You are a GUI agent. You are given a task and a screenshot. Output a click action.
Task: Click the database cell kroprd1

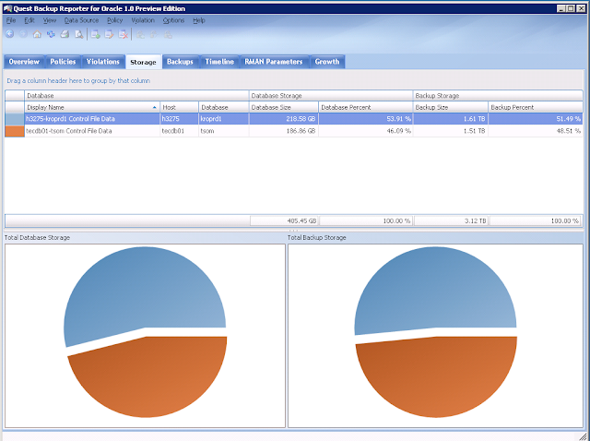click(x=223, y=119)
